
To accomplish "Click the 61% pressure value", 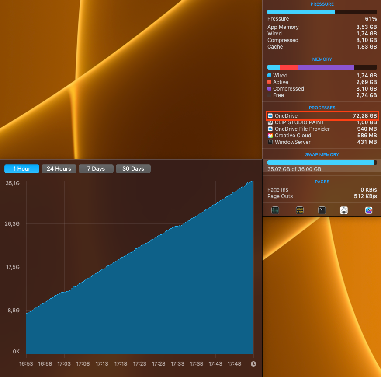I will pyautogui.click(x=371, y=19).
